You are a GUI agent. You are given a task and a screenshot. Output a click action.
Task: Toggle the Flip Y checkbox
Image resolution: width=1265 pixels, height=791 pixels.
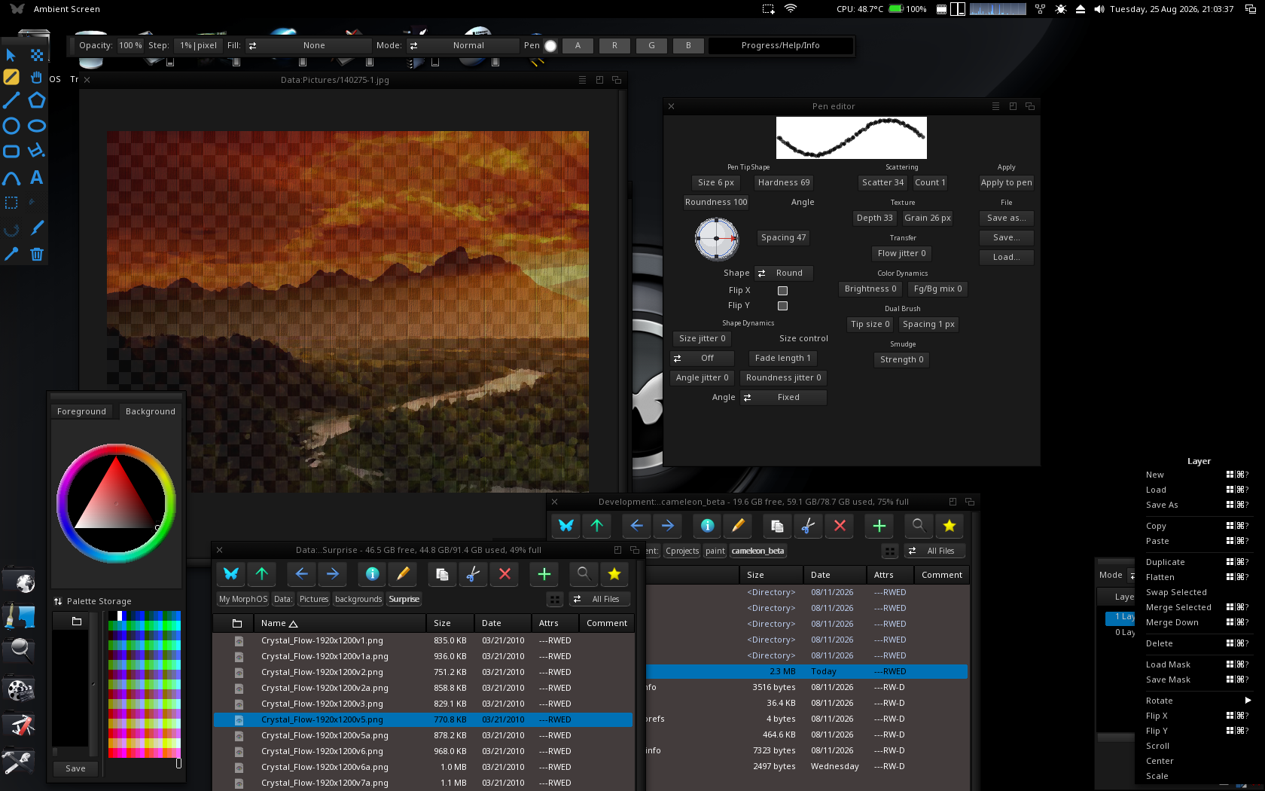click(x=782, y=306)
